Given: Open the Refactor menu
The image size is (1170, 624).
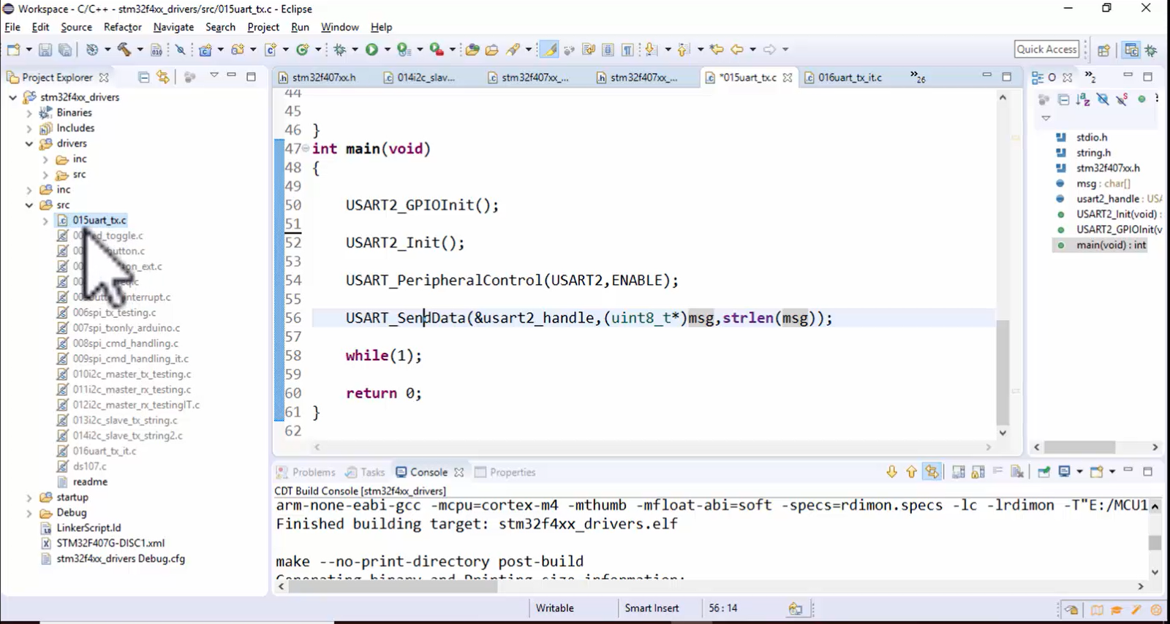Looking at the screenshot, I should (x=122, y=27).
